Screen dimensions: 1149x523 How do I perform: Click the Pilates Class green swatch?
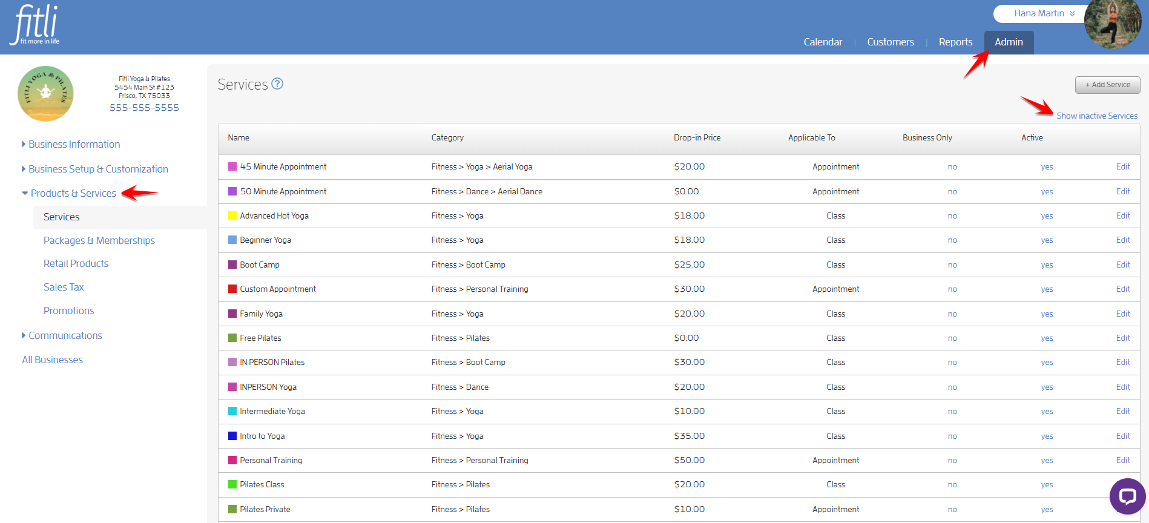(x=232, y=484)
